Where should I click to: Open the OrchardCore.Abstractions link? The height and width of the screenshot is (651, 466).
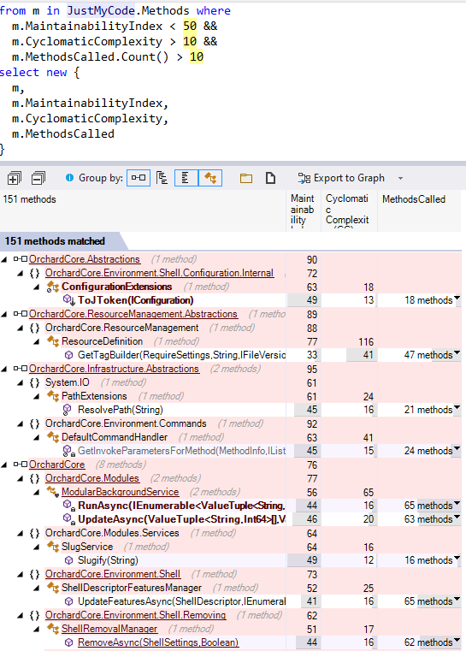click(85, 259)
